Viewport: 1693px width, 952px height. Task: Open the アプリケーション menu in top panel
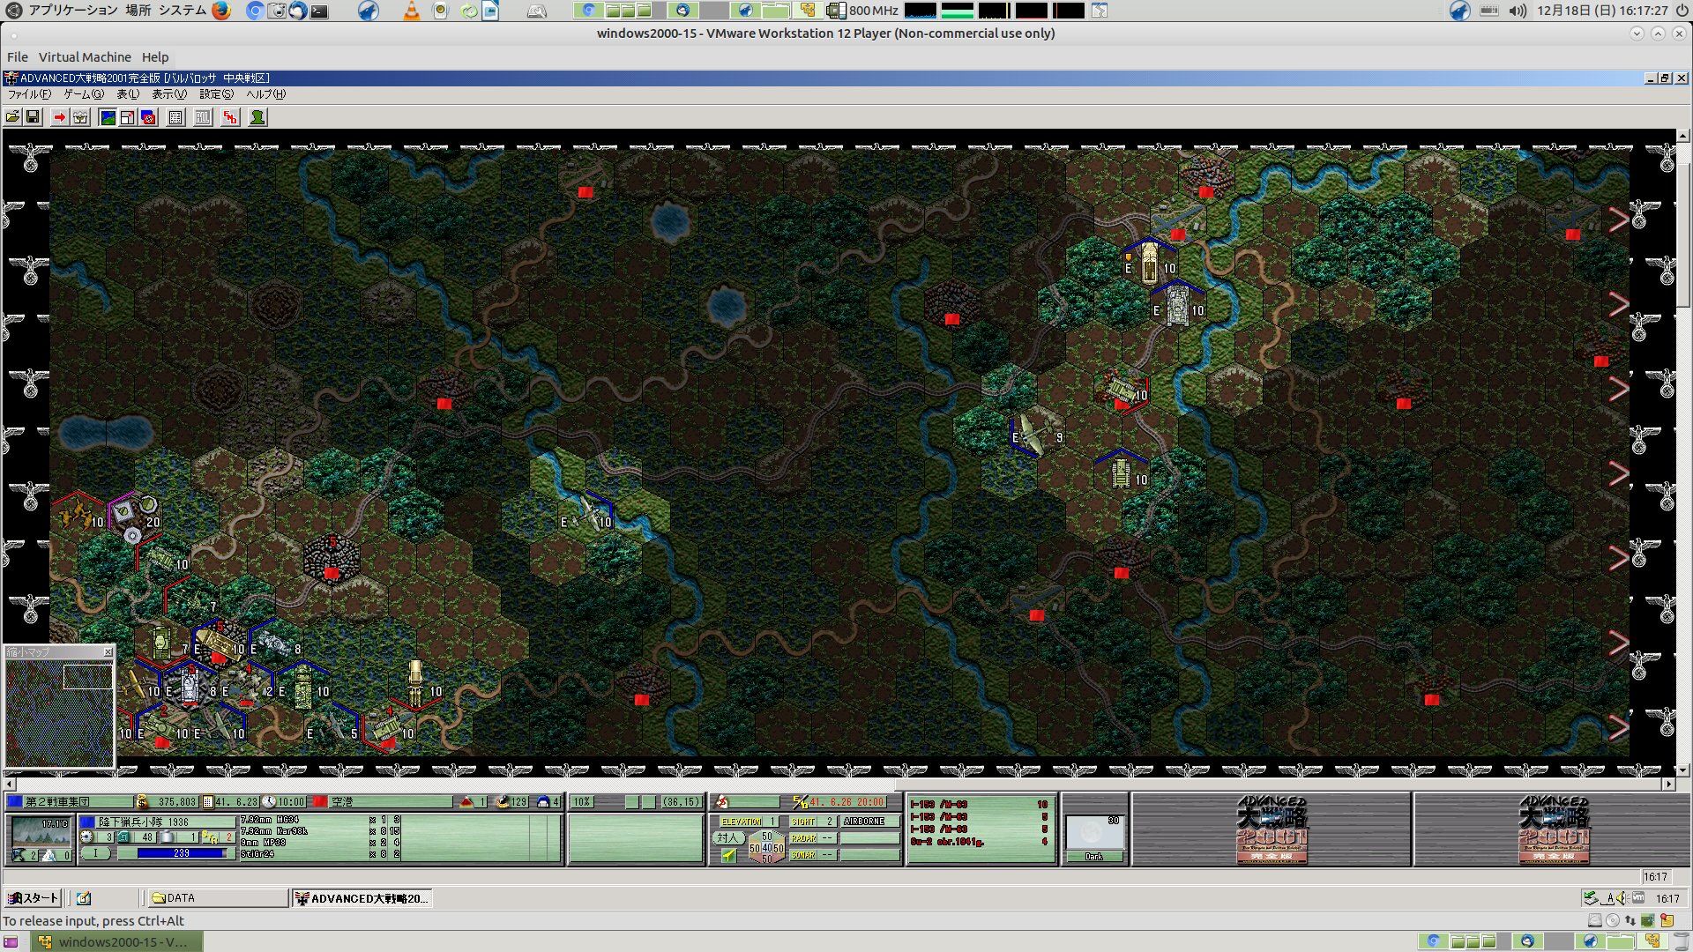coord(72,11)
